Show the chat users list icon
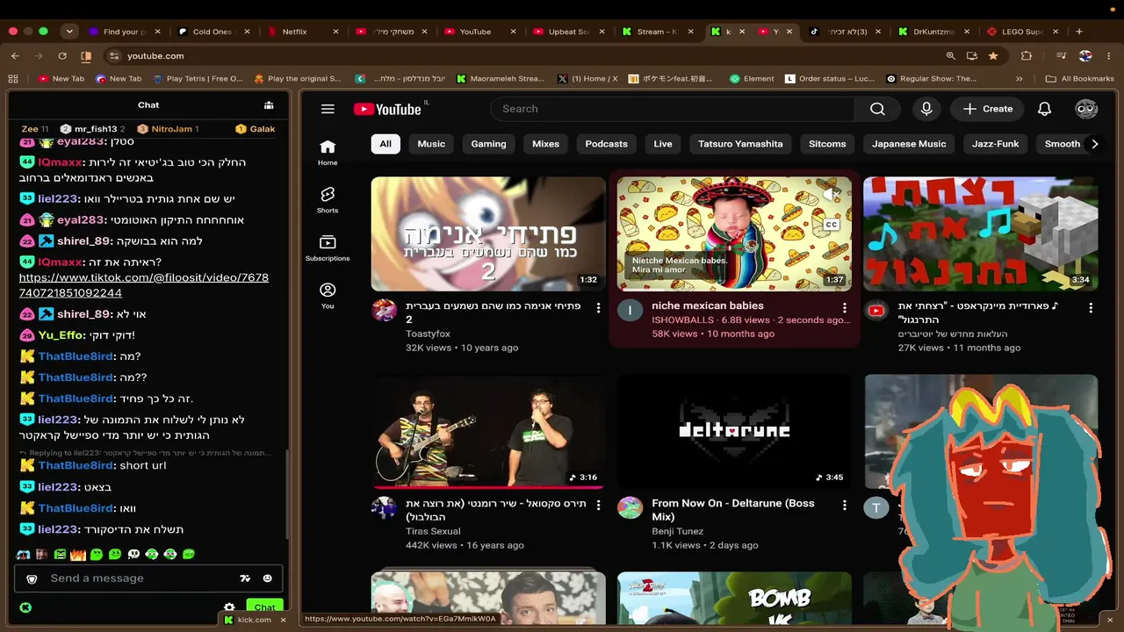 pyautogui.click(x=269, y=105)
